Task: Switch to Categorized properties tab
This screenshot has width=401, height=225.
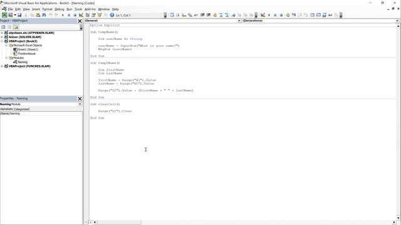Action: coord(21,109)
